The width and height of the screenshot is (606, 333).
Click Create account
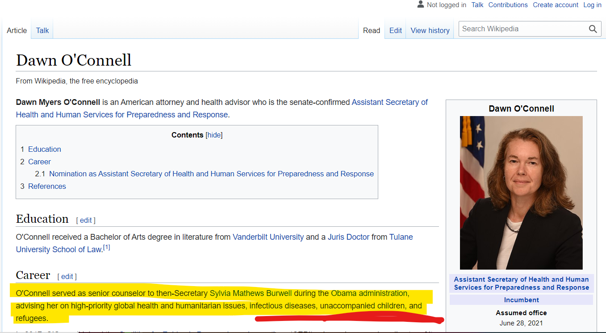[x=556, y=5]
